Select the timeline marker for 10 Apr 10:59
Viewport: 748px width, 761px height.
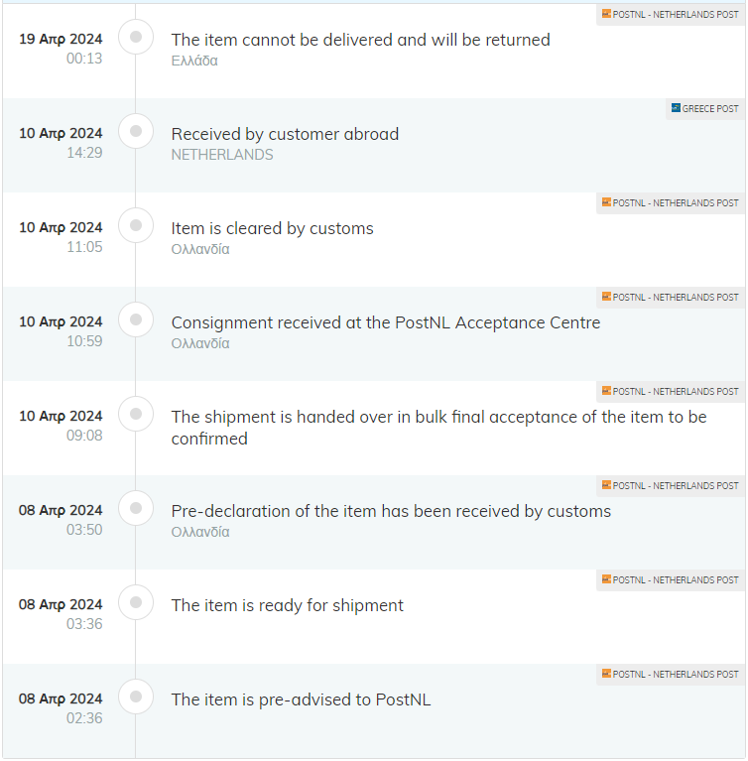click(136, 319)
